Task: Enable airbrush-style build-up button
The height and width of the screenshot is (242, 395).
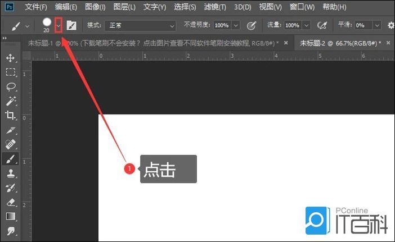Action: (x=322, y=25)
